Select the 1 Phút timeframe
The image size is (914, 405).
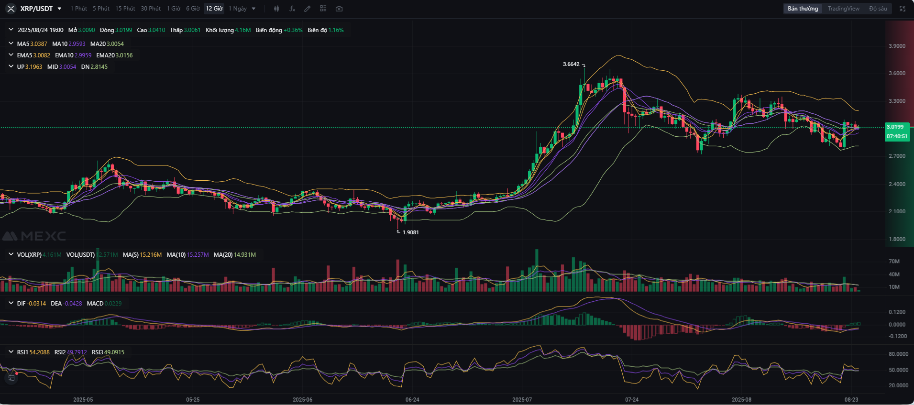pyautogui.click(x=79, y=9)
